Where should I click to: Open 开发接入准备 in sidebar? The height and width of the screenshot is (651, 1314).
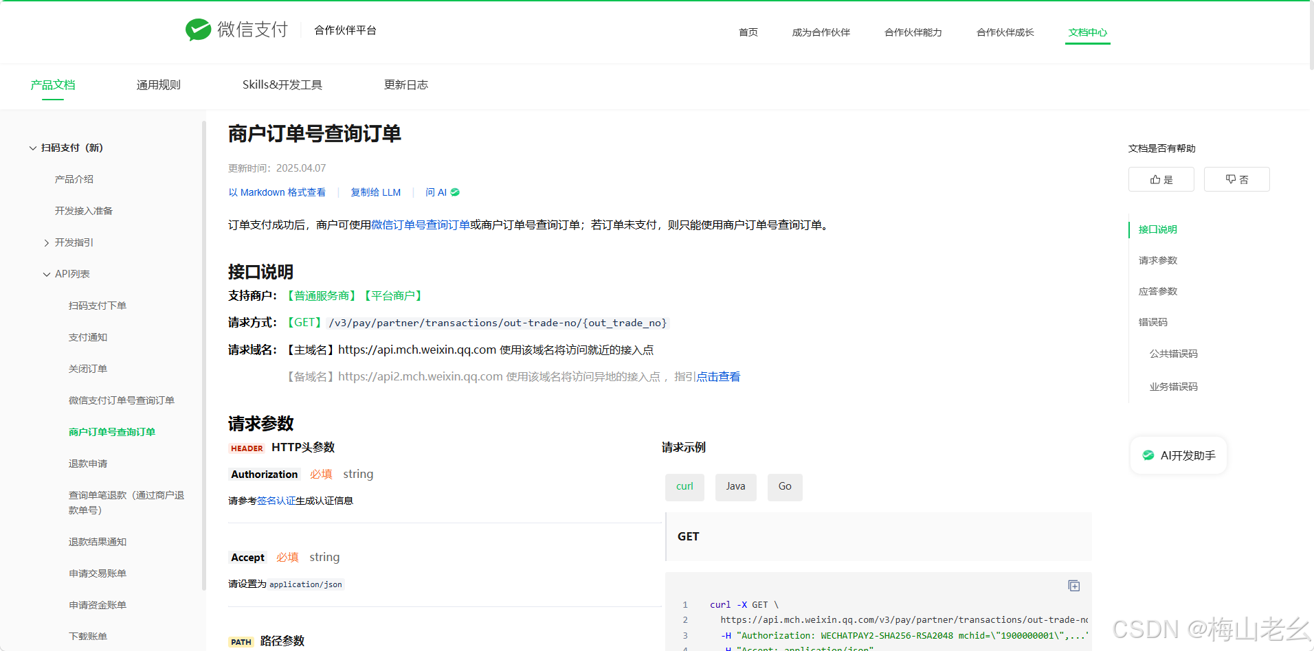pos(84,211)
